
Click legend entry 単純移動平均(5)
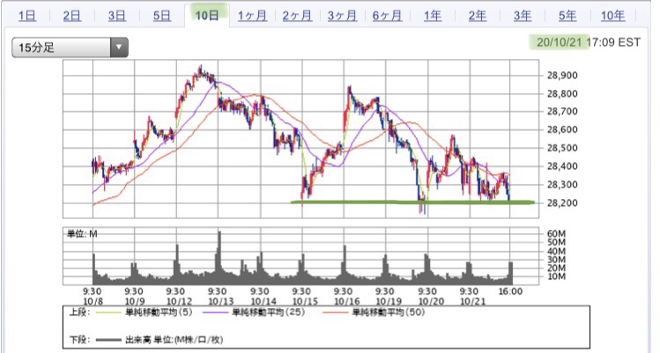click(x=159, y=313)
